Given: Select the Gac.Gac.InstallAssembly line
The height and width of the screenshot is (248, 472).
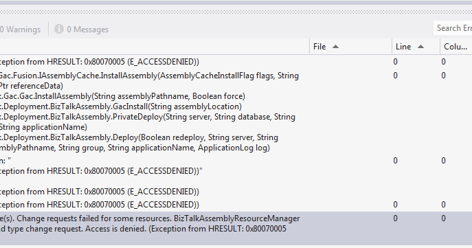Looking at the screenshot, I should tap(122, 96).
